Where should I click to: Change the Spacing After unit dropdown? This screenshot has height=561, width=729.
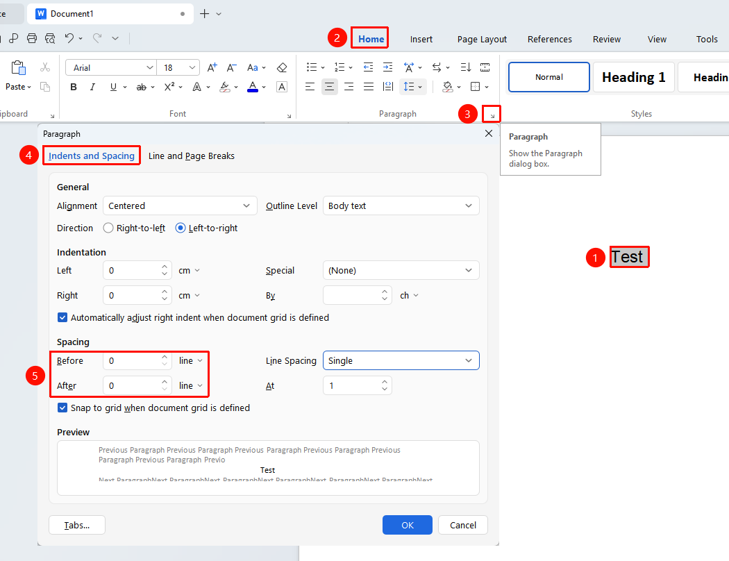pos(191,386)
